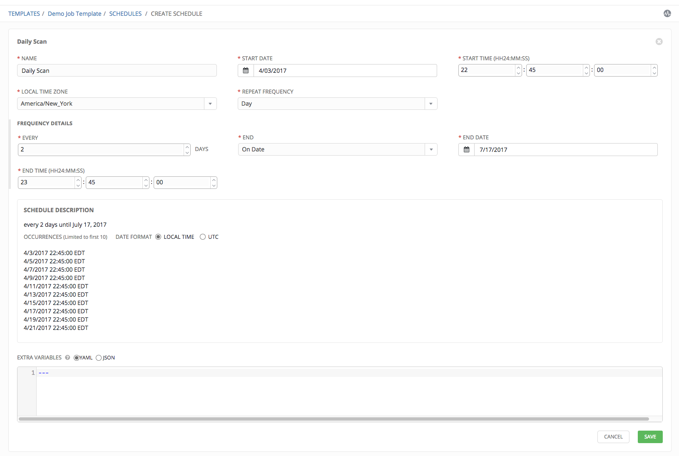Open the Local Time Zone dropdown
Image resolution: width=679 pixels, height=456 pixels.
[210, 104]
